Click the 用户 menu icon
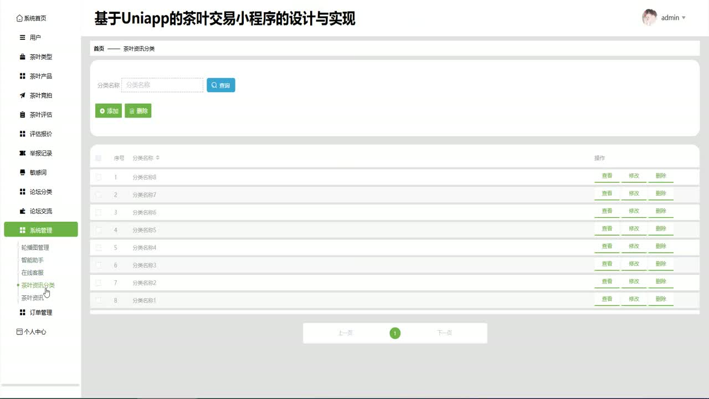Image resolution: width=709 pixels, height=399 pixels. click(23, 38)
